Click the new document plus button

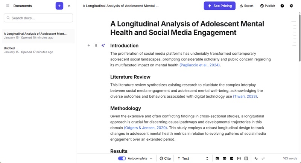(x=59, y=6)
